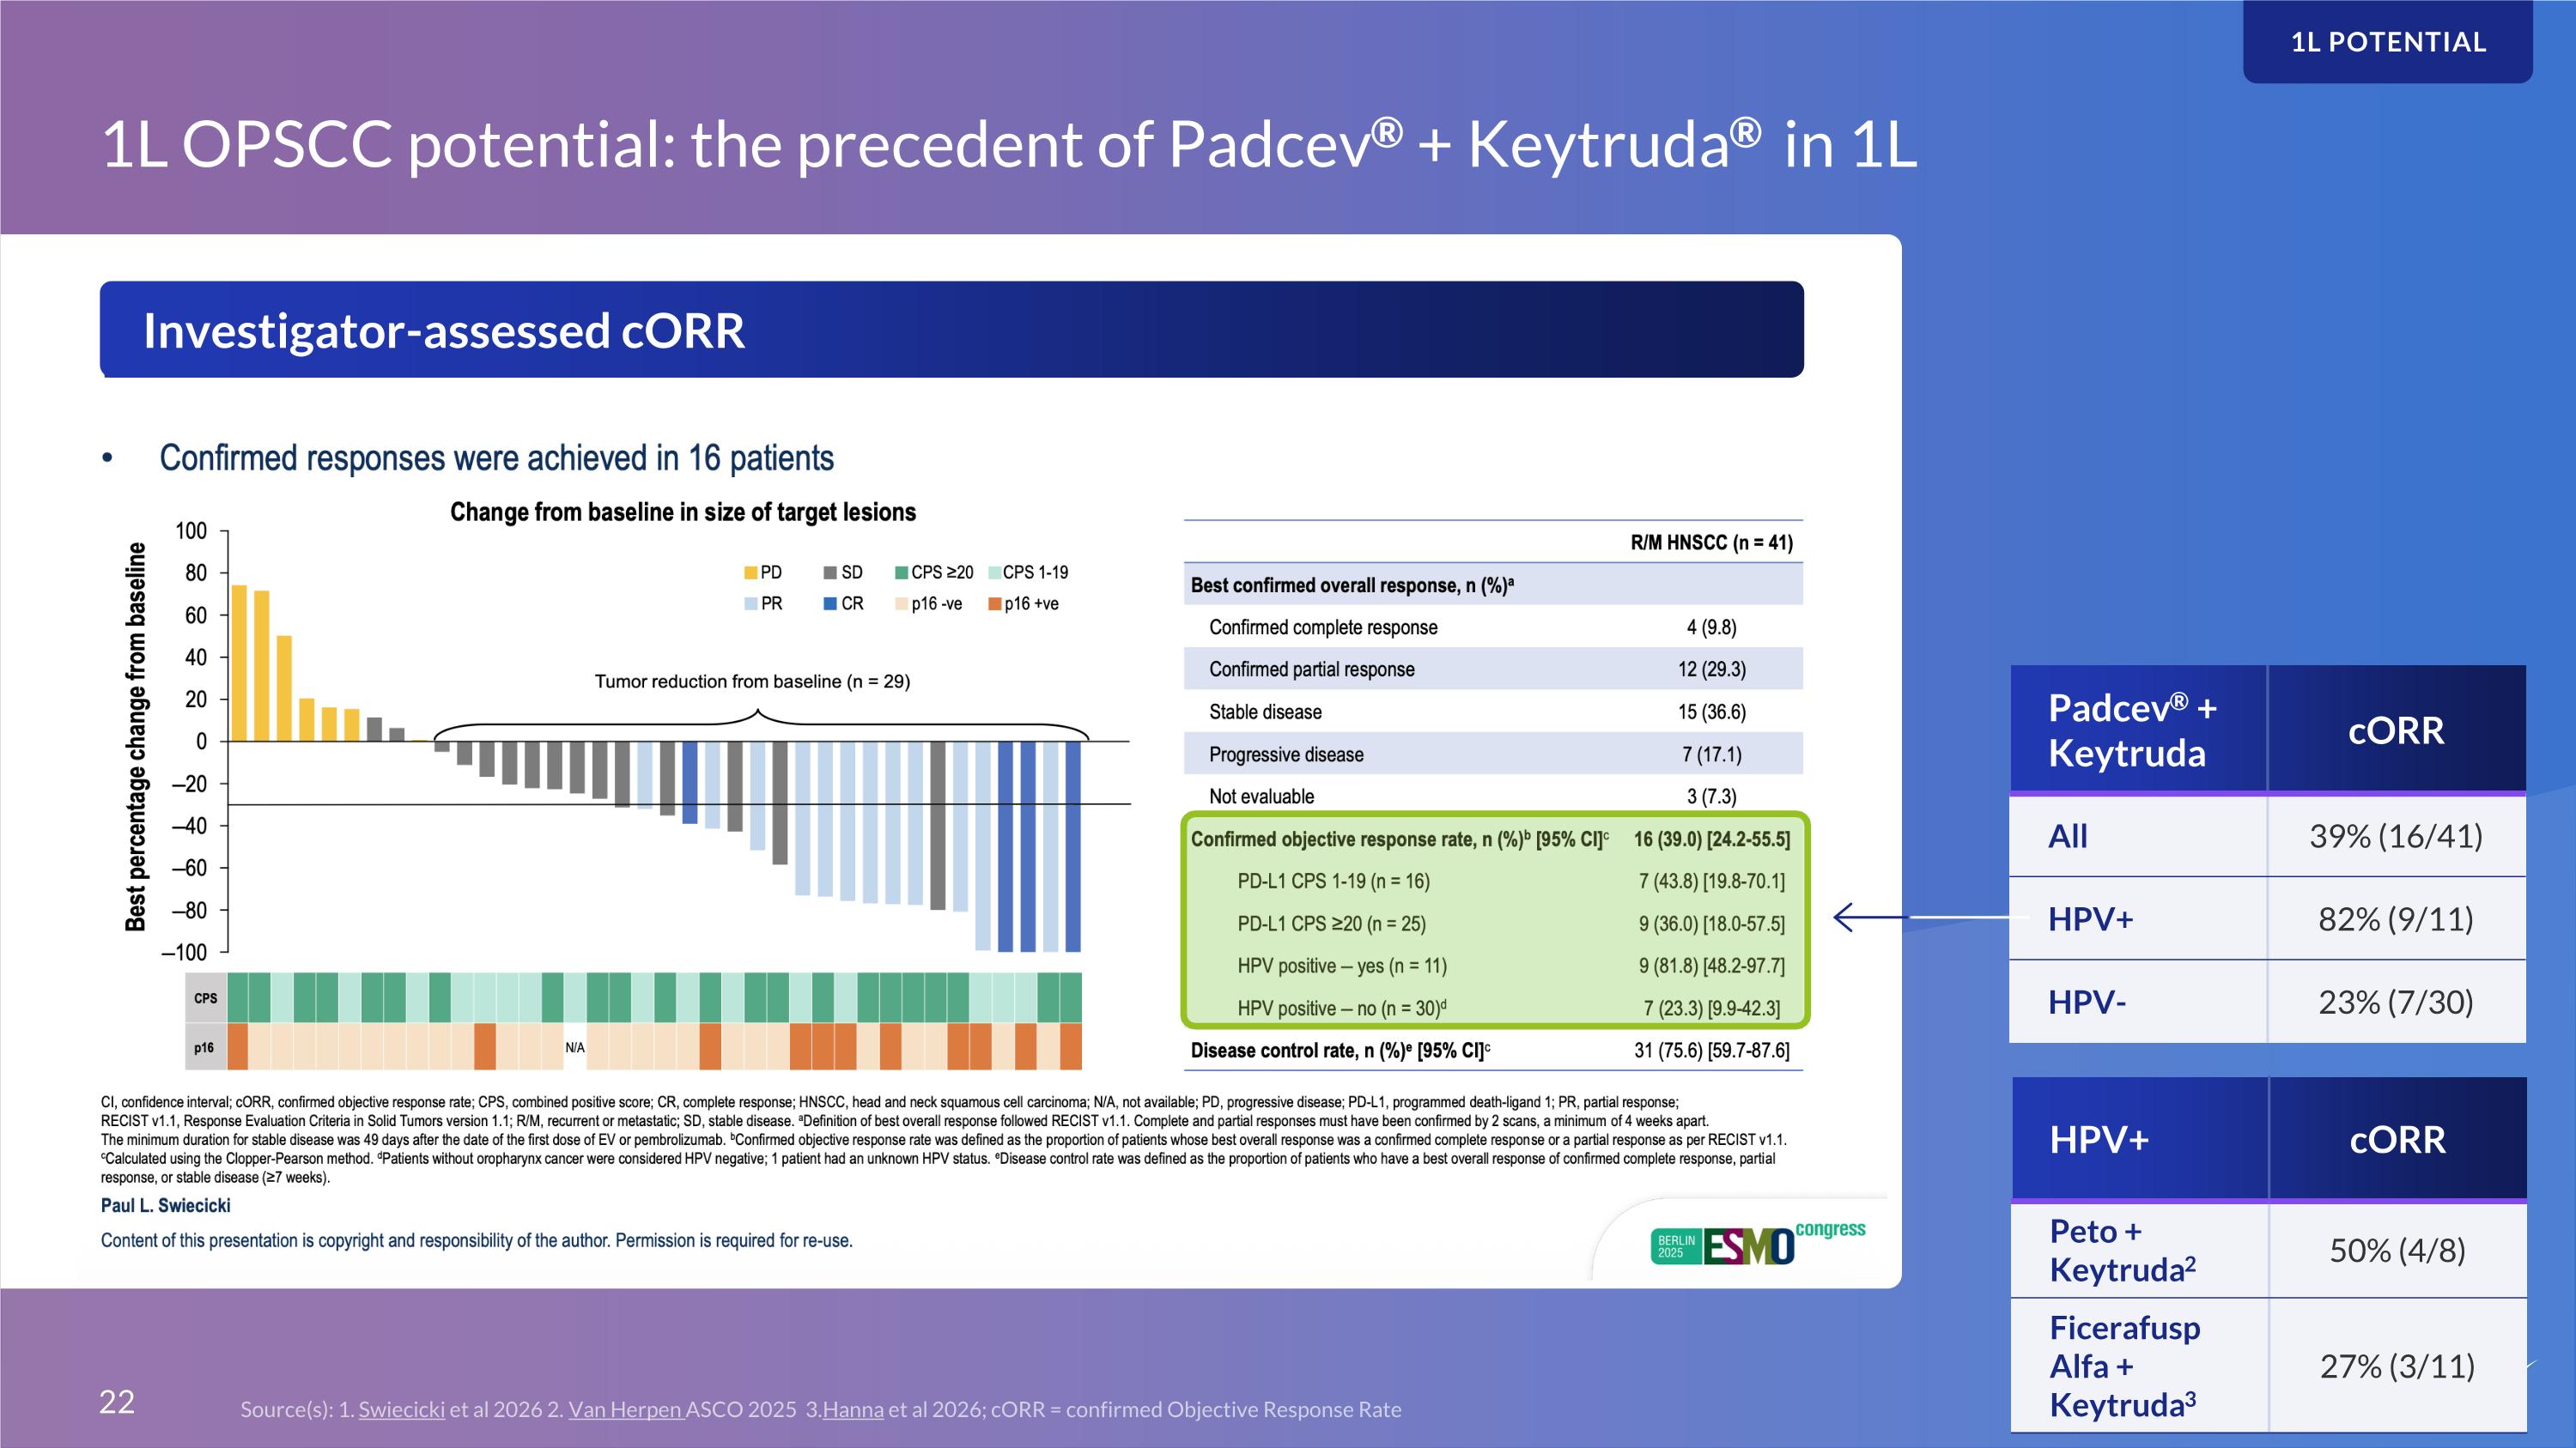Click the Investigator-assessed cORR header banner
The image size is (2576, 1448).
951,330
